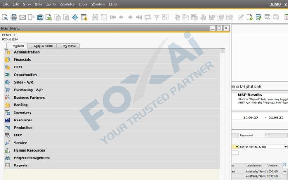Expand the Purchasing - A/P module
The height and width of the screenshot is (180, 288).
112,90
